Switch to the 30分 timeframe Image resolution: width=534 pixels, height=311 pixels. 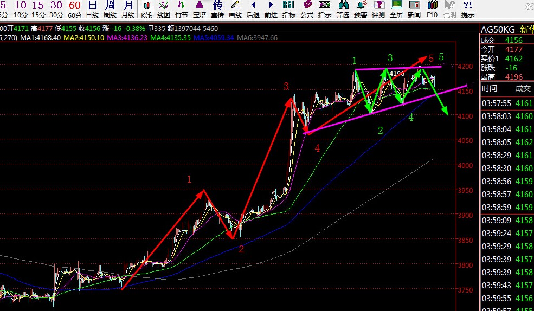(x=56, y=9)
